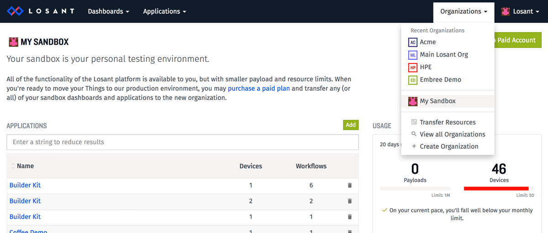Click the APPLICATIONS section heading
The width and height of the screenshot is (548, 233).
tap(27, 126)
